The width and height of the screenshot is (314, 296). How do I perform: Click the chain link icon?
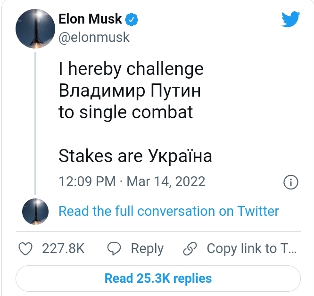click(x=190, y=248)
